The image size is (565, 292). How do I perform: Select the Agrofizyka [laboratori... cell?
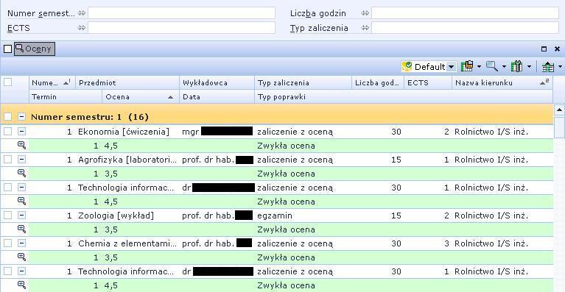coord(127,160)
